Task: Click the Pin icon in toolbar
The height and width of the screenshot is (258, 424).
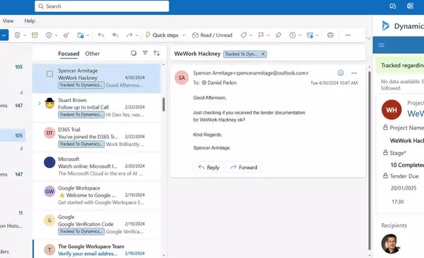Action: click(278, 35)
